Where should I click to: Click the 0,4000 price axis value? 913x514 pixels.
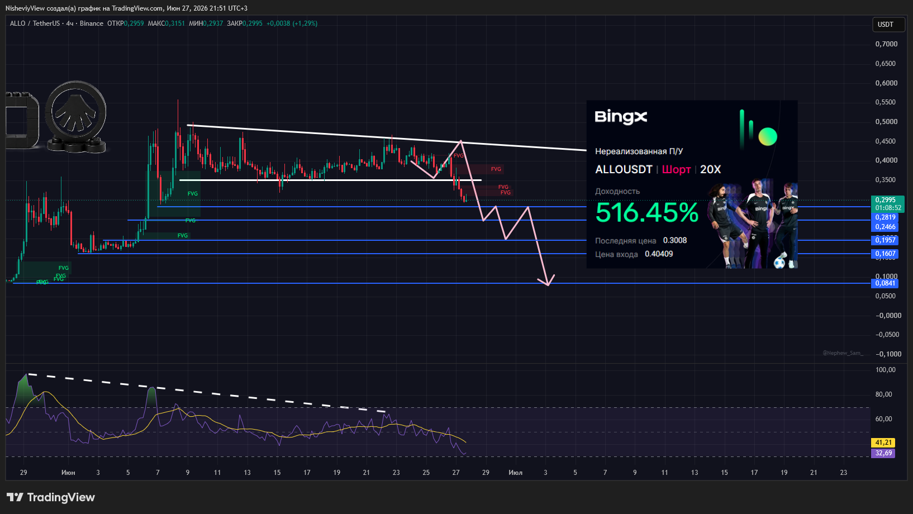886,160
